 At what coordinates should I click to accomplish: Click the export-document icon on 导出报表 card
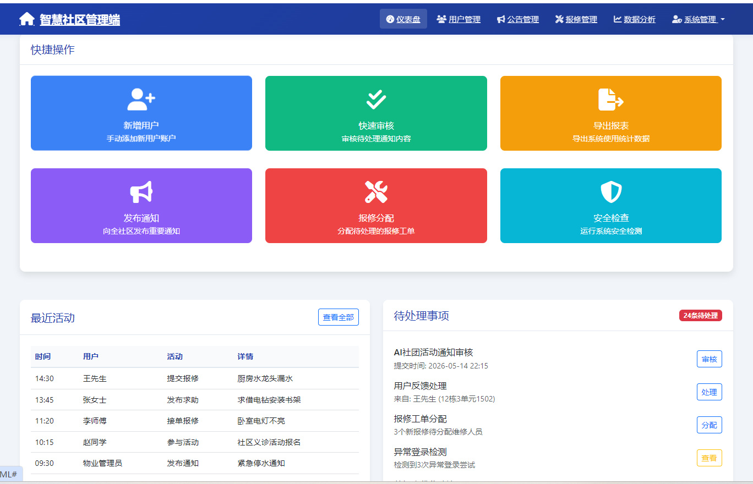point(610,96)
